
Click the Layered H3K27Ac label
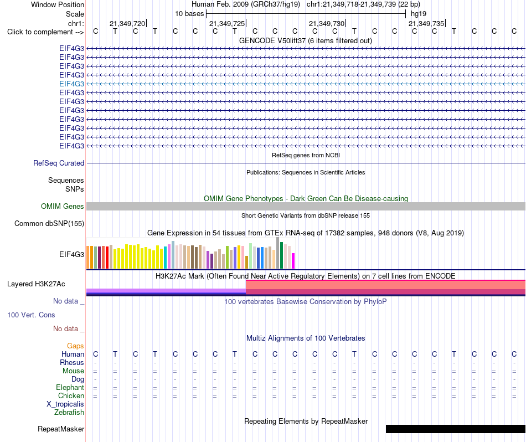(36, 284)
